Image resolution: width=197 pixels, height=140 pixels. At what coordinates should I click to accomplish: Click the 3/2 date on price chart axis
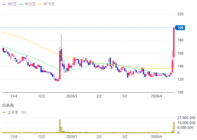point(125,96)
